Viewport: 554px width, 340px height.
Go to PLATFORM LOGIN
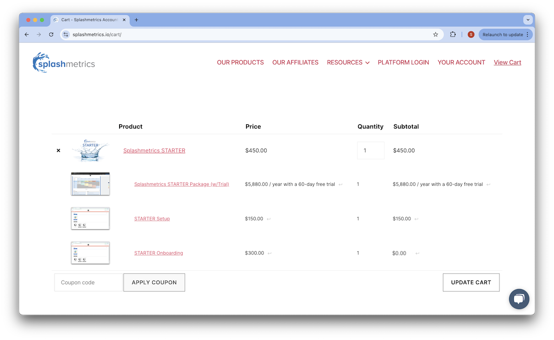pos(403,62)
